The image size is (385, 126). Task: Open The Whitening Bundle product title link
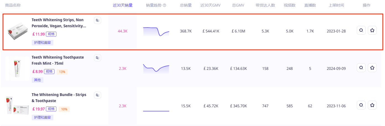point(59,98)
